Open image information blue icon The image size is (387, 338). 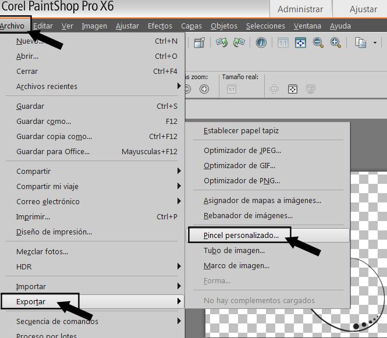coord(261,42)
